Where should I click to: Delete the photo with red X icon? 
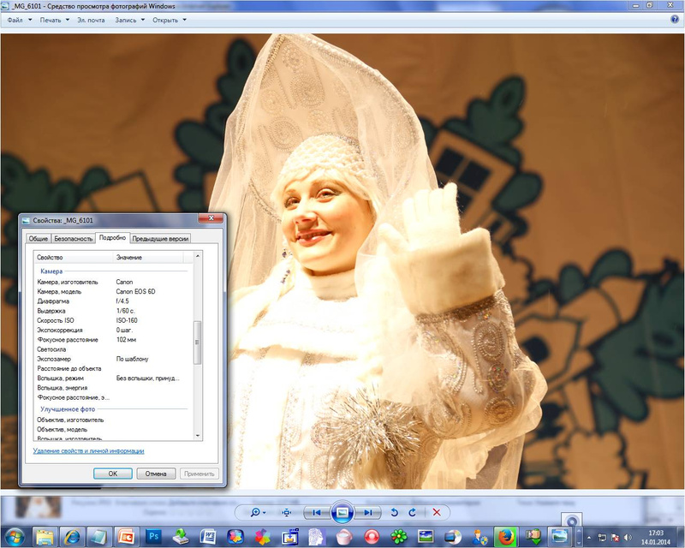(x=437, y=512)
